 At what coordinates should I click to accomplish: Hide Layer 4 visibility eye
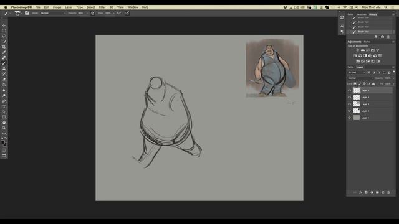coord(349,97)
